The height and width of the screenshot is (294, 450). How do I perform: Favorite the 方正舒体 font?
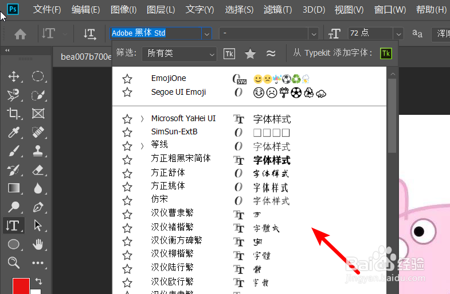tap(127, 173)
